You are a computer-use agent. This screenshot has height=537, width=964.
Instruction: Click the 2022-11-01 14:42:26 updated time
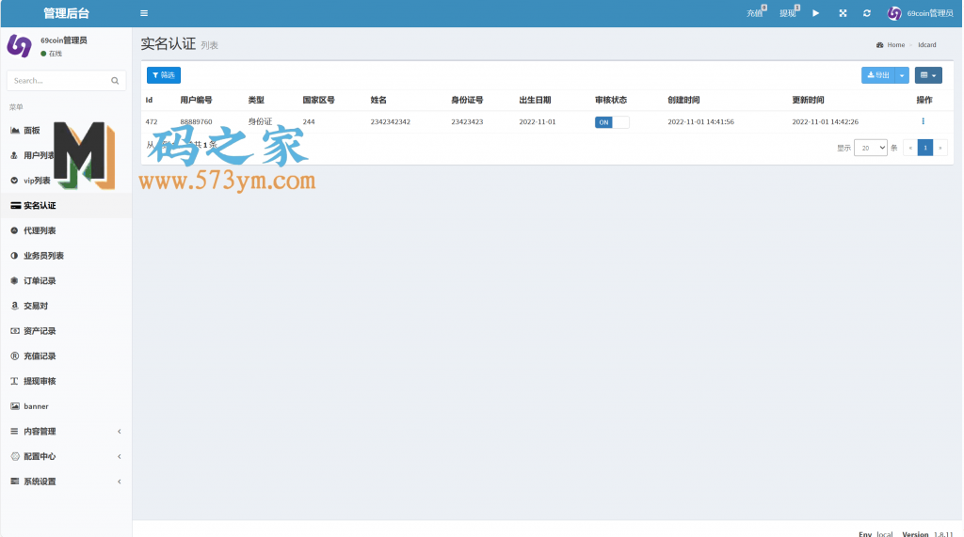pyautogui.click(x=825, y=121)
